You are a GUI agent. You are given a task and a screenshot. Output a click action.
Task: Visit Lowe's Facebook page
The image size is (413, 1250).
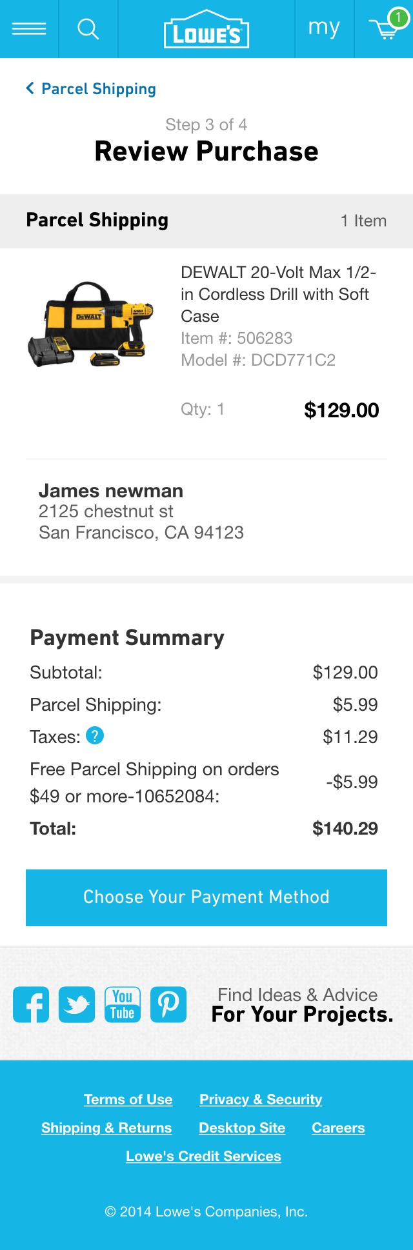coord(30,1004)
